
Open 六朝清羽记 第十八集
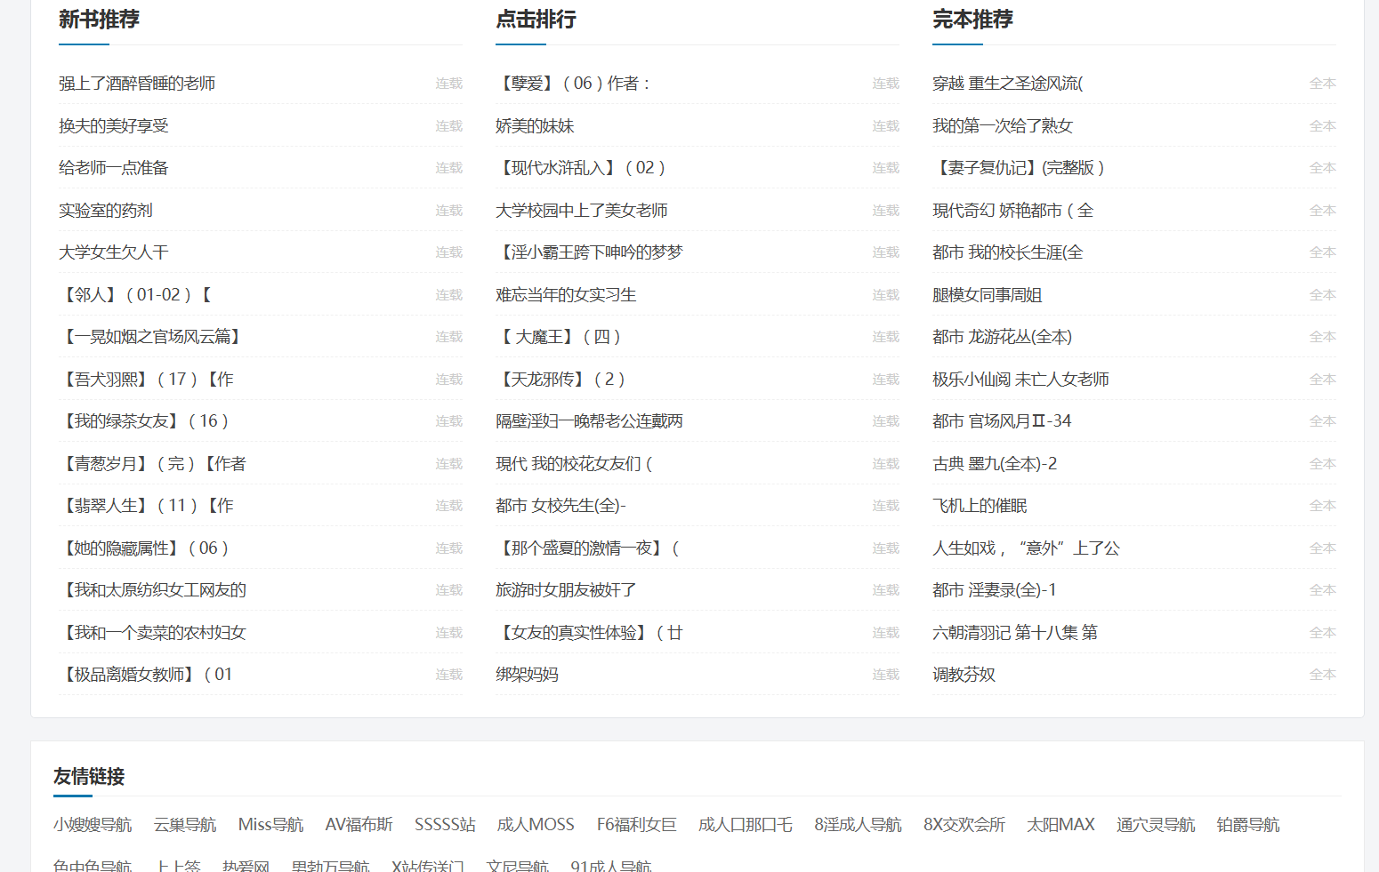pyautogui.click(x=1015, y=633)
